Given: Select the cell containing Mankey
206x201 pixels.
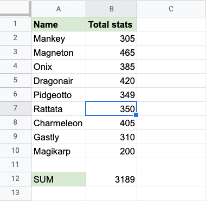Looking at the screenshot, I should [x=59, y=38].
